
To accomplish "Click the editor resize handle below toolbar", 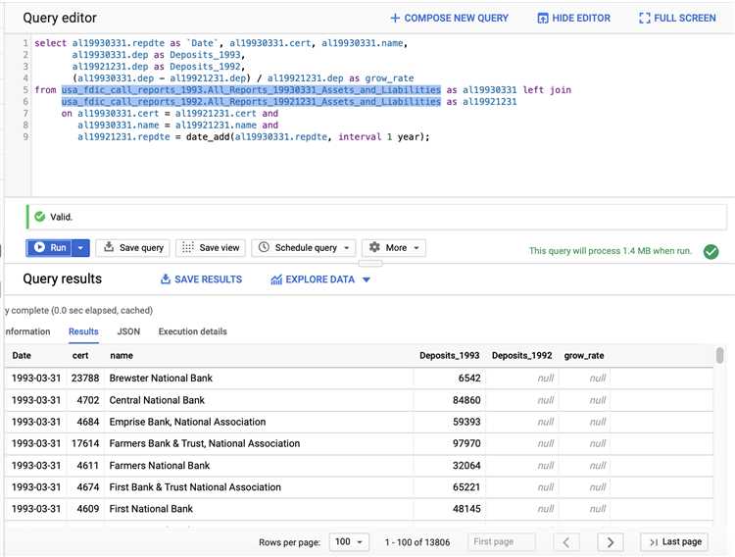I will pos(370,263).
